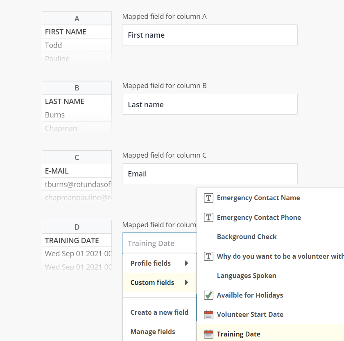Select the Training Date menu entry text
344x341 pixels.
(x=238, y=334)
